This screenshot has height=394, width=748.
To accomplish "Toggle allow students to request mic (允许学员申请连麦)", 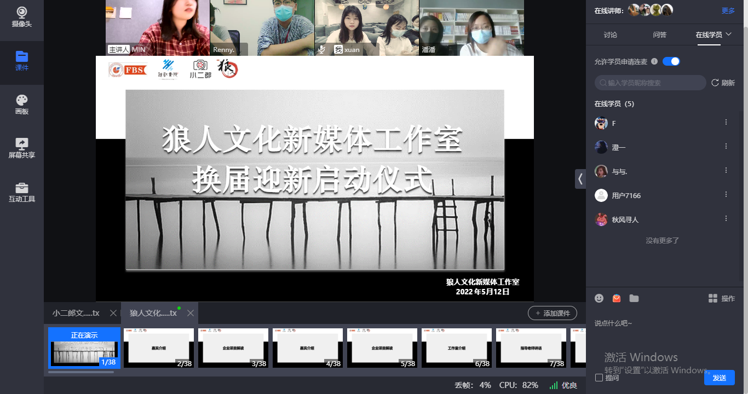I will [x=671, y=61].
